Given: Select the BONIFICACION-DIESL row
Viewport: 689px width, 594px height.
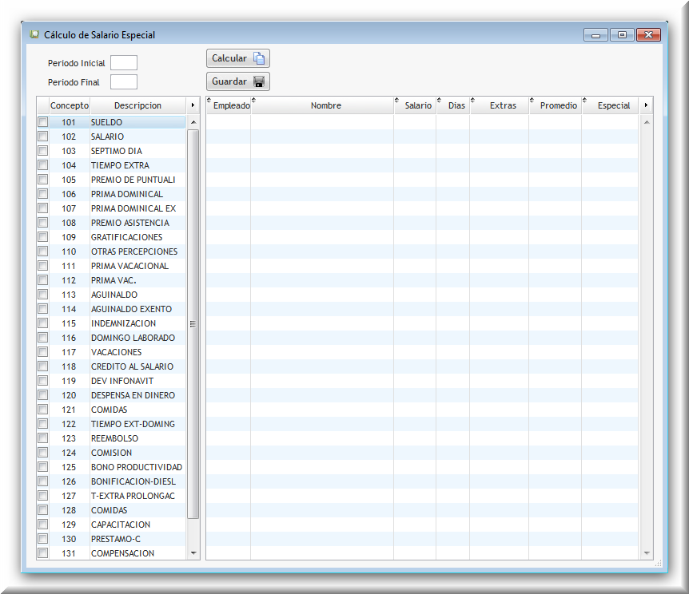Looking at the screenshot, I should click(112, 481).
